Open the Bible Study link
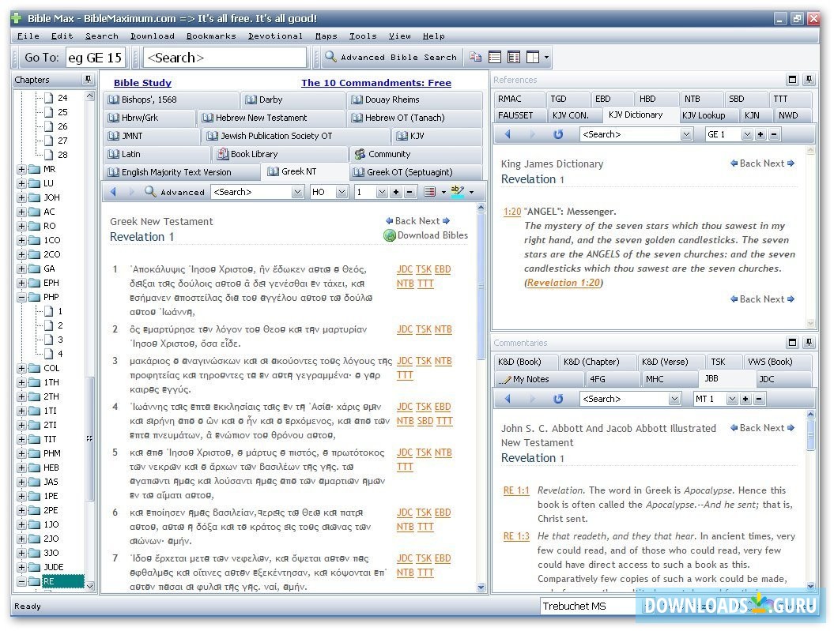The height and width of the screenshot is (631, 834). pyautogui.click(x=142, y=83)
